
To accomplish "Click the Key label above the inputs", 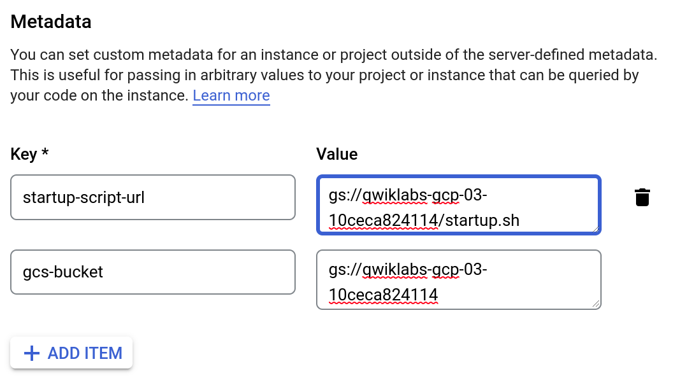I will 29,154.
